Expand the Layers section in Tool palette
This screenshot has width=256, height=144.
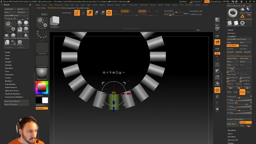(230, 134)
